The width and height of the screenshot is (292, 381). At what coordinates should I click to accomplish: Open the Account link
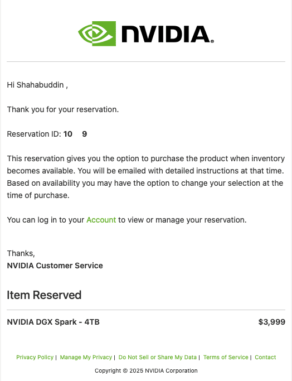tap(101, 220)
